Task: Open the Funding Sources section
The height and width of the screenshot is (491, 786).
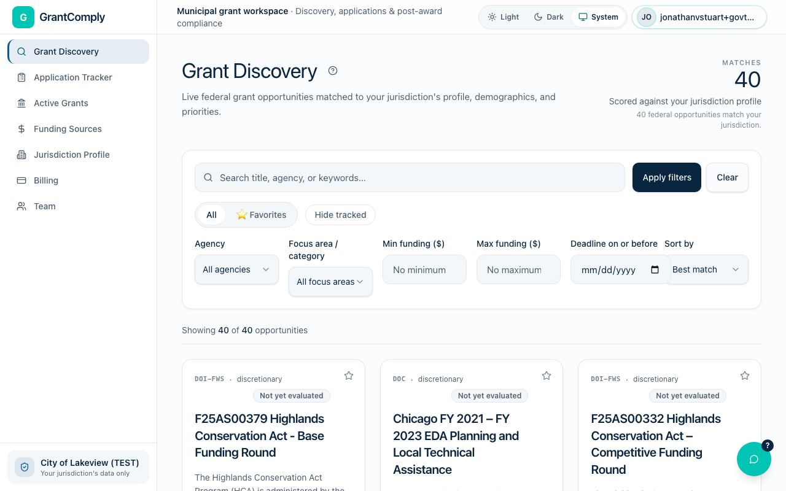Action: pos(78,129)
